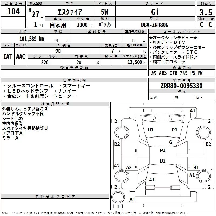Click equipment code カワ
The image size is (216, 216).
click(x=154, y=73)
